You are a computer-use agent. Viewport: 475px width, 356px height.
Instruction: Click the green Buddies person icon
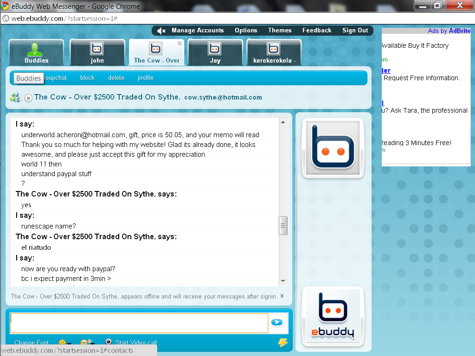click(x=35, y=49)
